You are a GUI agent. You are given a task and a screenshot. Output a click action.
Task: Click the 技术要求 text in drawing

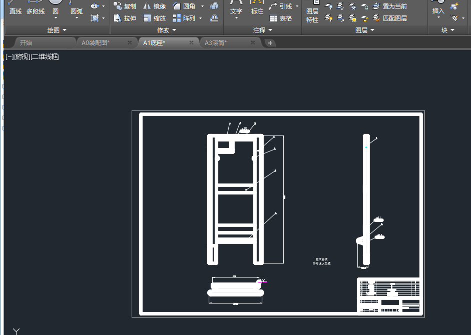point(321,259)
